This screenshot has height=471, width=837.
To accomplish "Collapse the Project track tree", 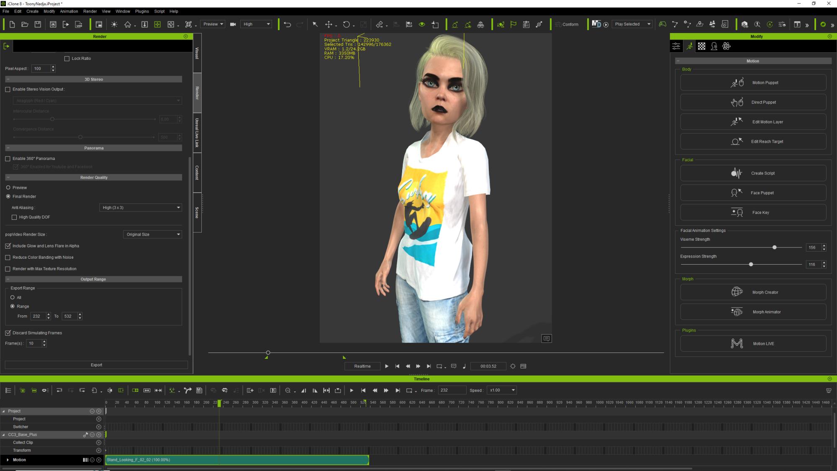I will point(4,411).
